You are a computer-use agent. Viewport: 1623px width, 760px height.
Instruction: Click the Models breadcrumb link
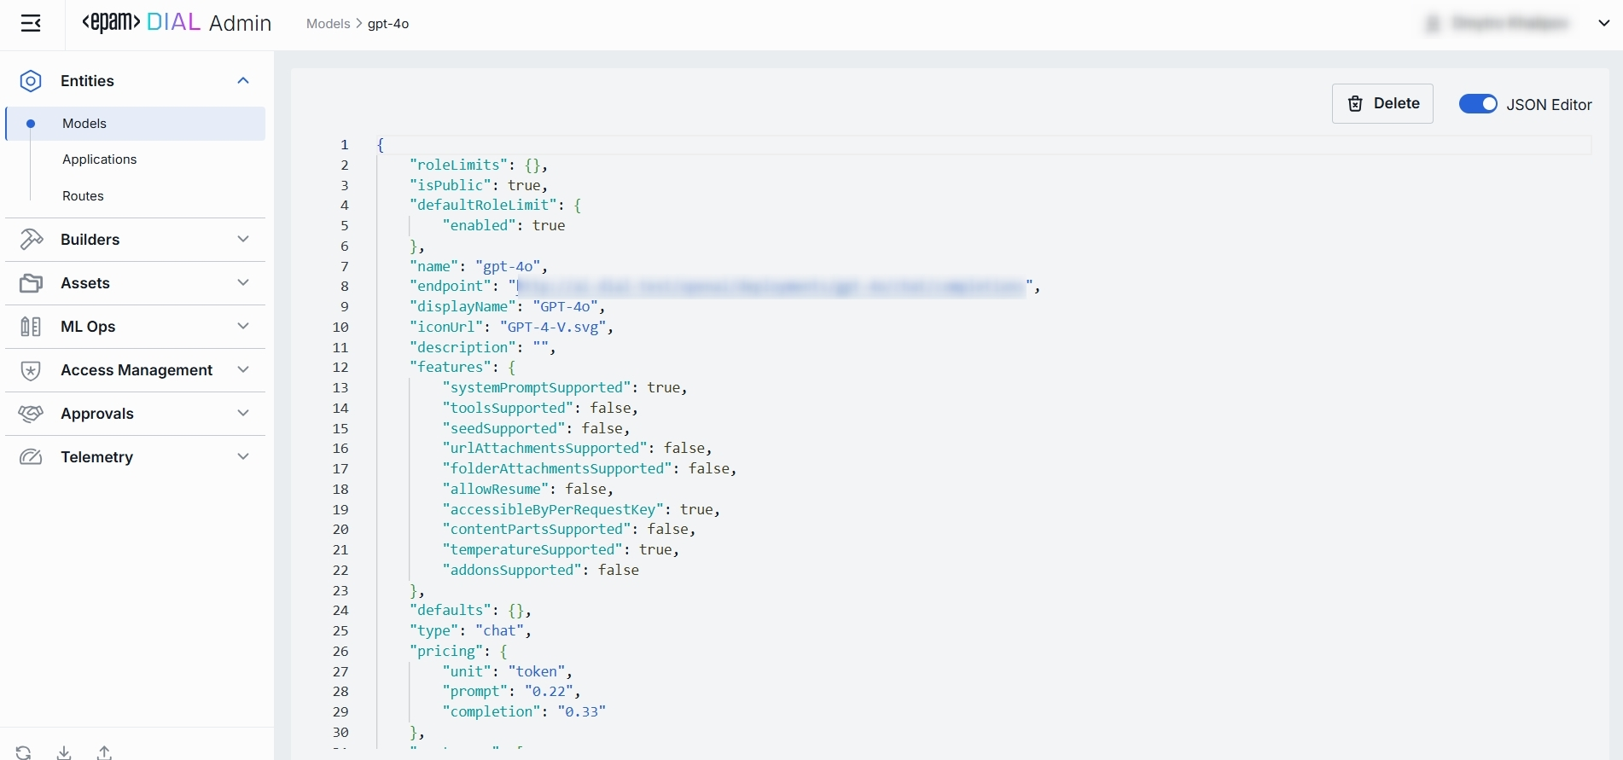point(328,24)
